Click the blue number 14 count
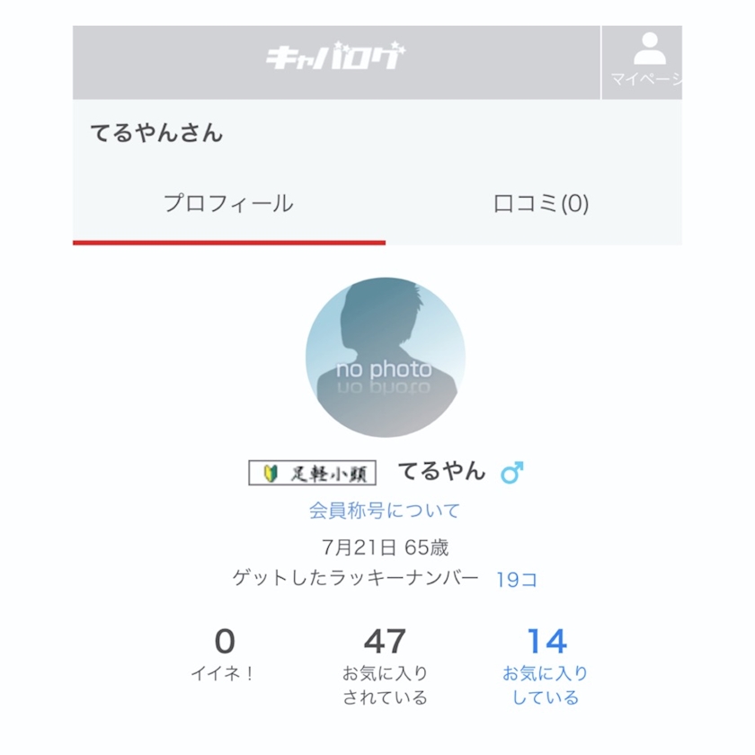 point(546,642)
